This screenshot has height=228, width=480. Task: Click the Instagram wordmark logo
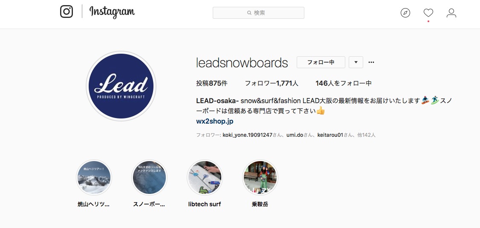pos(112,12)
